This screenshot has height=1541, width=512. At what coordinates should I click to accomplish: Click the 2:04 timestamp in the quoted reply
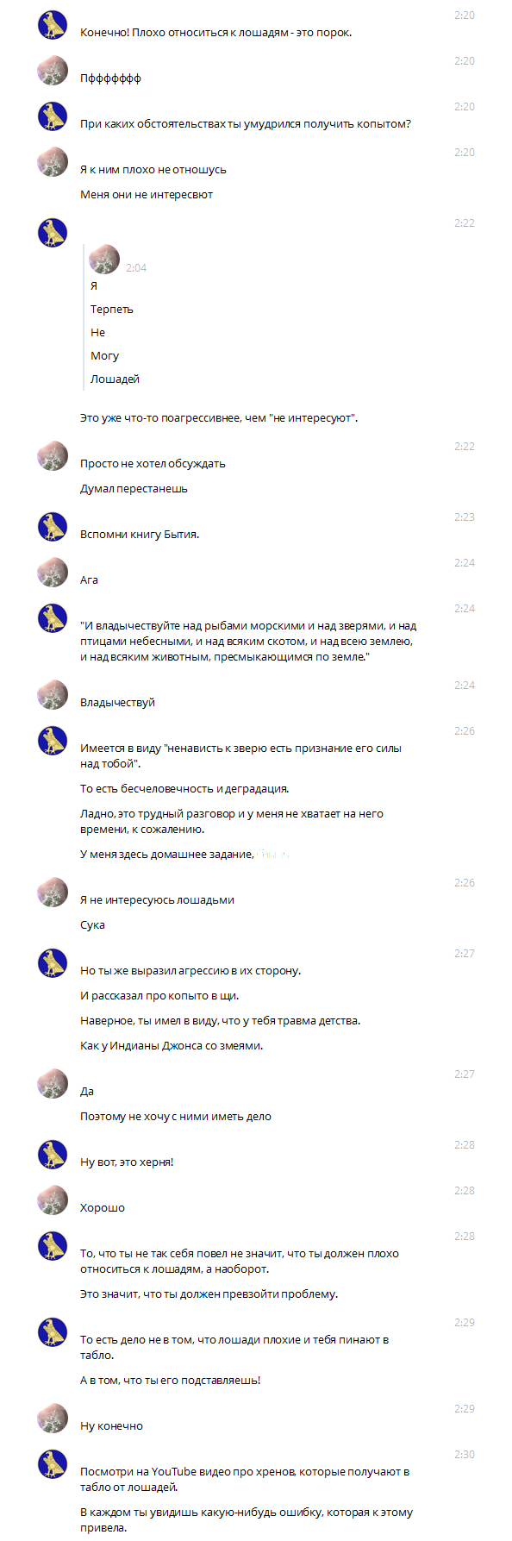point(136,268)
